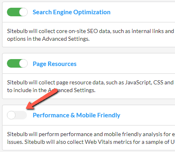175x152 pixels.
Task: Enable the Performance & Mobile Friendly toggle
Action: pyautogui.click(x=17, y=115)
